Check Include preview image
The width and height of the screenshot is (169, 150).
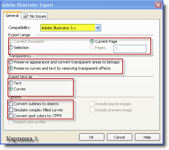click(x=92, y=110)
